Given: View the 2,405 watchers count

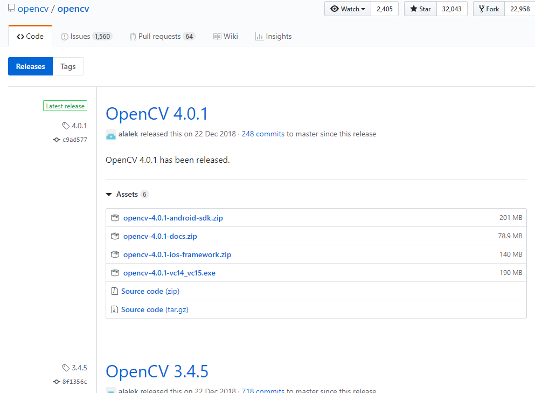Looking at the screenshot, I should click(385, 9).
